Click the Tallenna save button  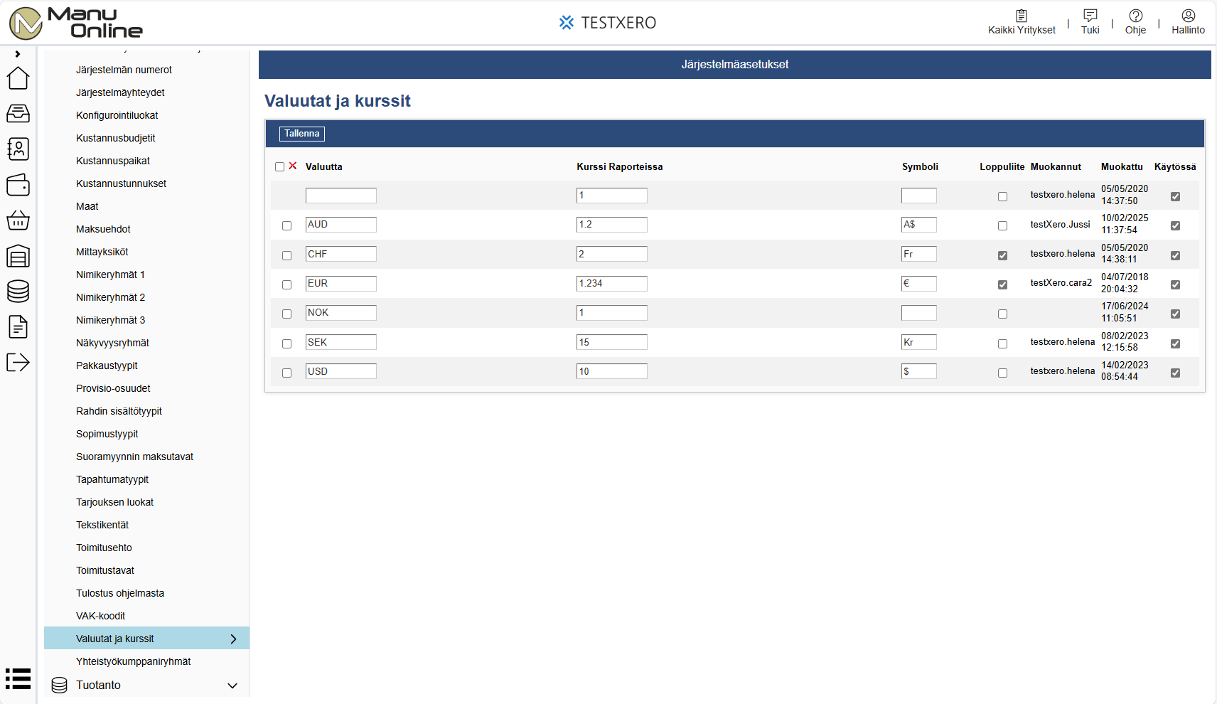tap(302, 134)
